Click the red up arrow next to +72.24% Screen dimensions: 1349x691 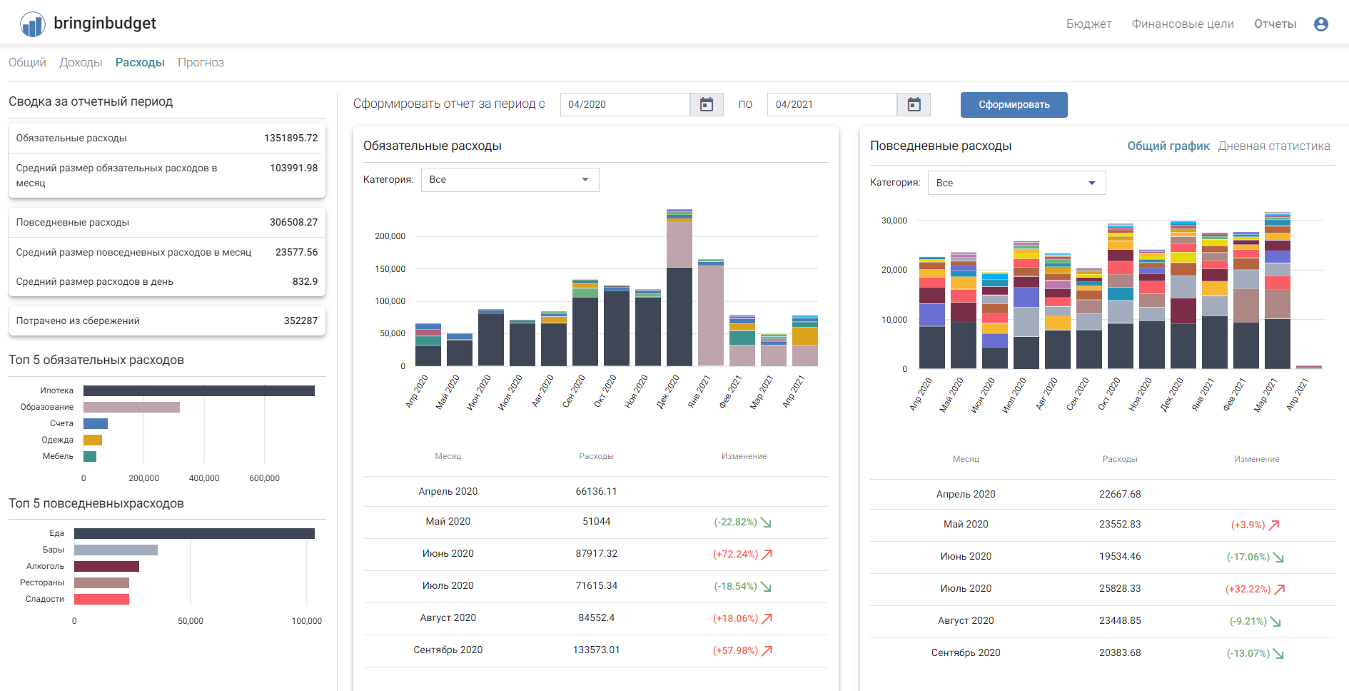767,555
